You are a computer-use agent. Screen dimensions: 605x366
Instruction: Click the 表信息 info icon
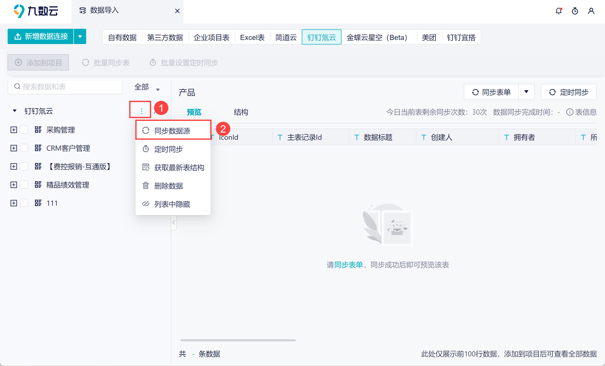pos(570,112)
